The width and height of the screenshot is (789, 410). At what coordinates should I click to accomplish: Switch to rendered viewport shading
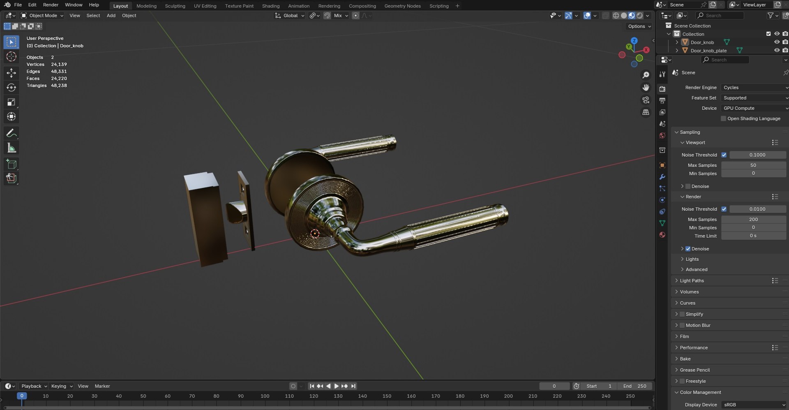(639, 16)
